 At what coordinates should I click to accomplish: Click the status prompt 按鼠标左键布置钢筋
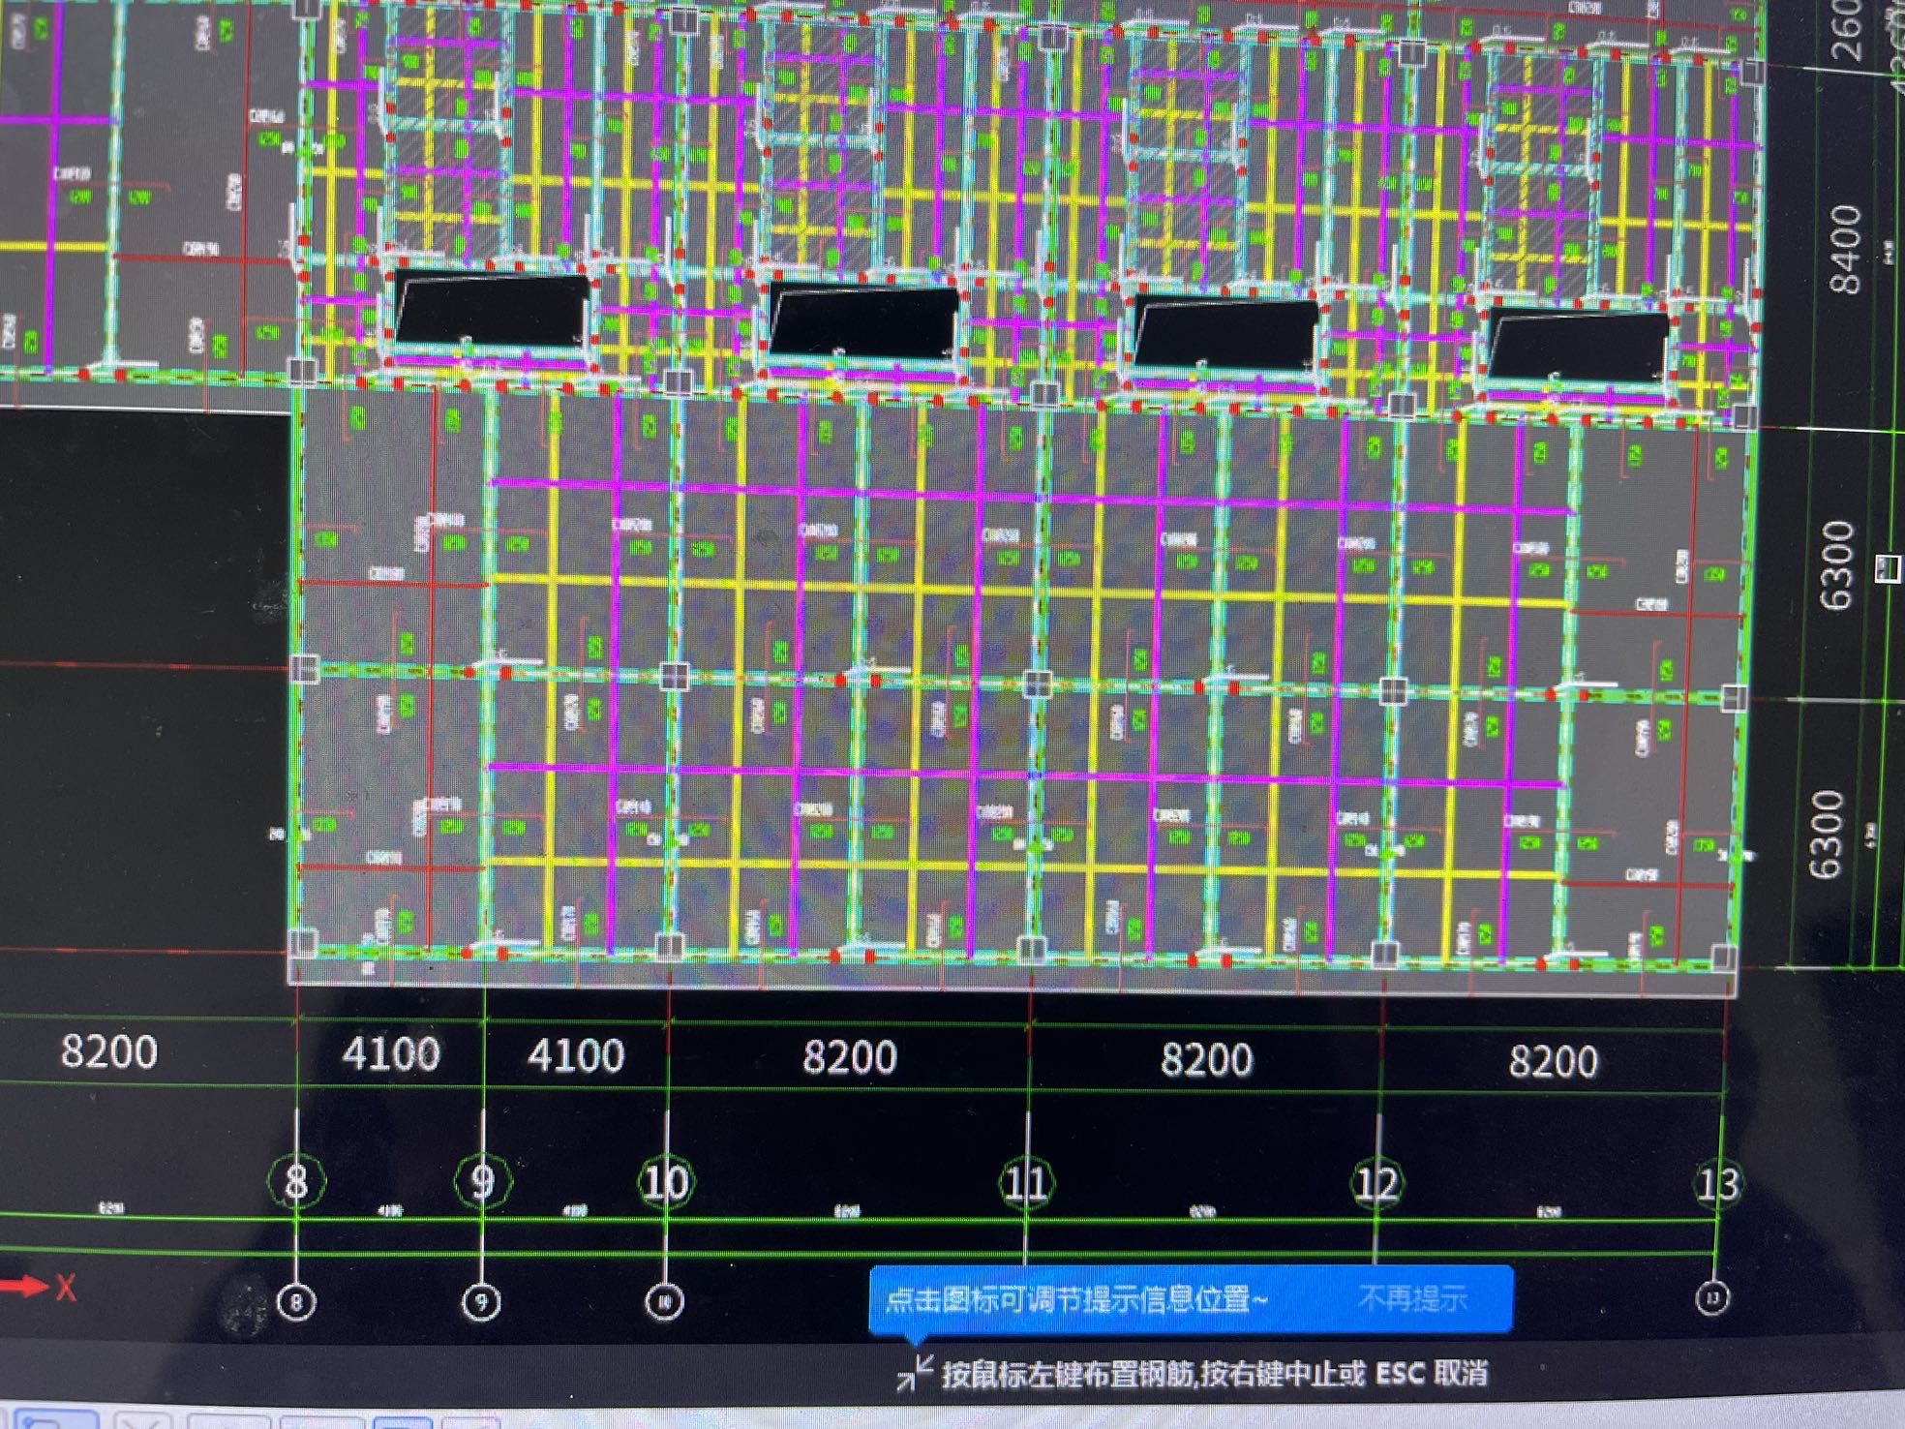tap(1069, 1374)
